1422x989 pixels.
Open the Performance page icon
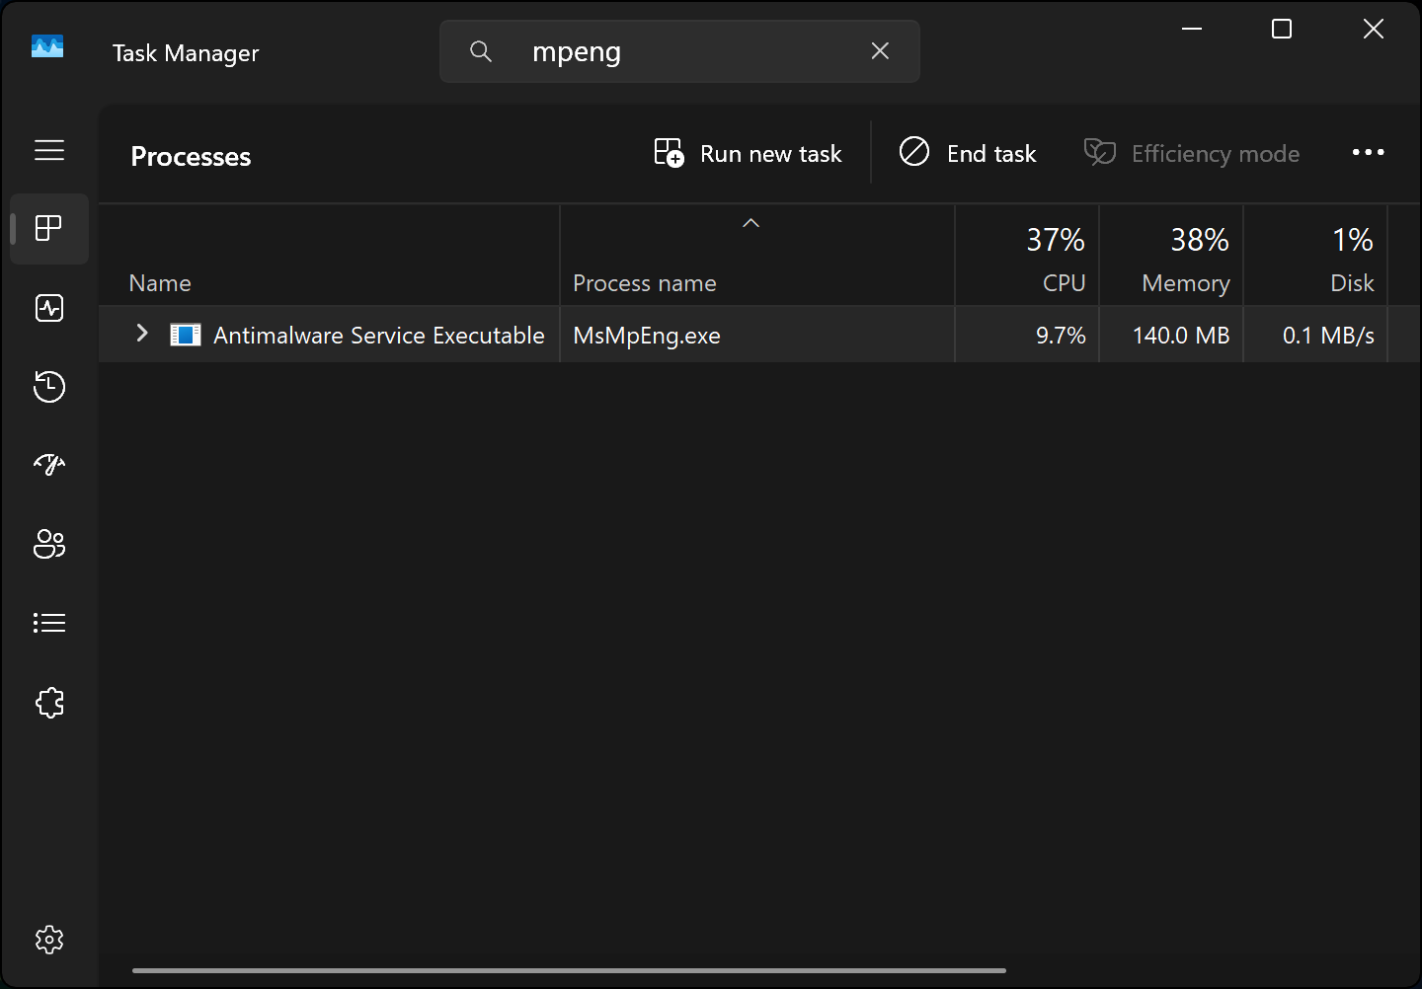click(49, 308)
